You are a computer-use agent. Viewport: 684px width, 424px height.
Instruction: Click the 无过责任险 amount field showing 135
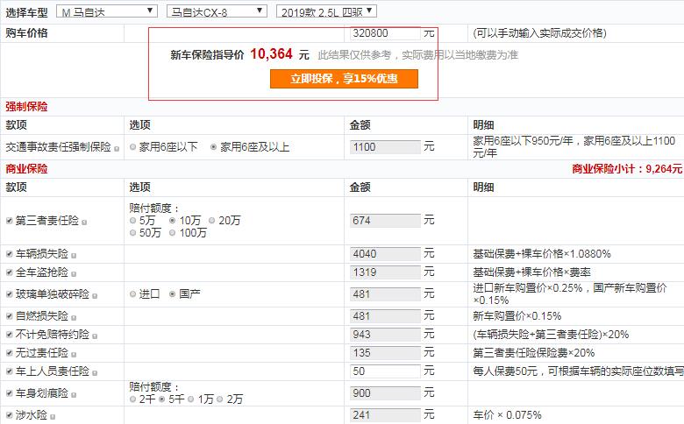point(385,353)
